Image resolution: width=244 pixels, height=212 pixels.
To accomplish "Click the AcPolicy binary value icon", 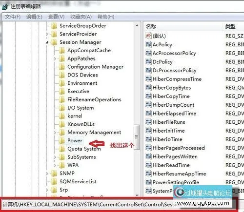I will tap(148, 44).
